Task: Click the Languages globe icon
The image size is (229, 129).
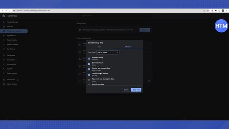Action: [4, 56]
